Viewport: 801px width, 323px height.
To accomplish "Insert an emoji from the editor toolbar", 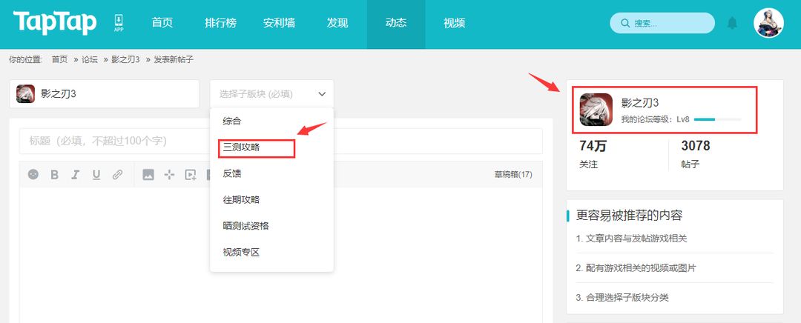I will point(33,175).
